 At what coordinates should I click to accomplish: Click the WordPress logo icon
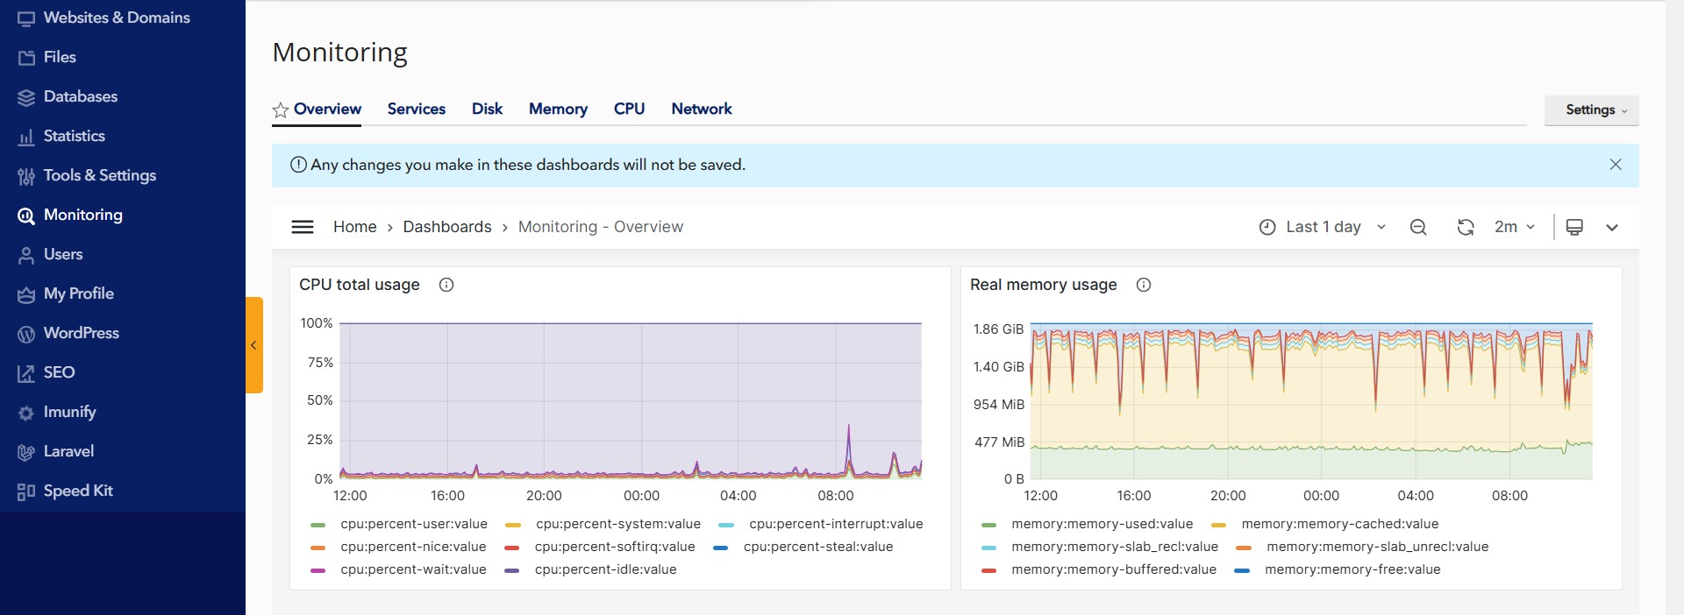pyautogui.click(x=26, y=334)
